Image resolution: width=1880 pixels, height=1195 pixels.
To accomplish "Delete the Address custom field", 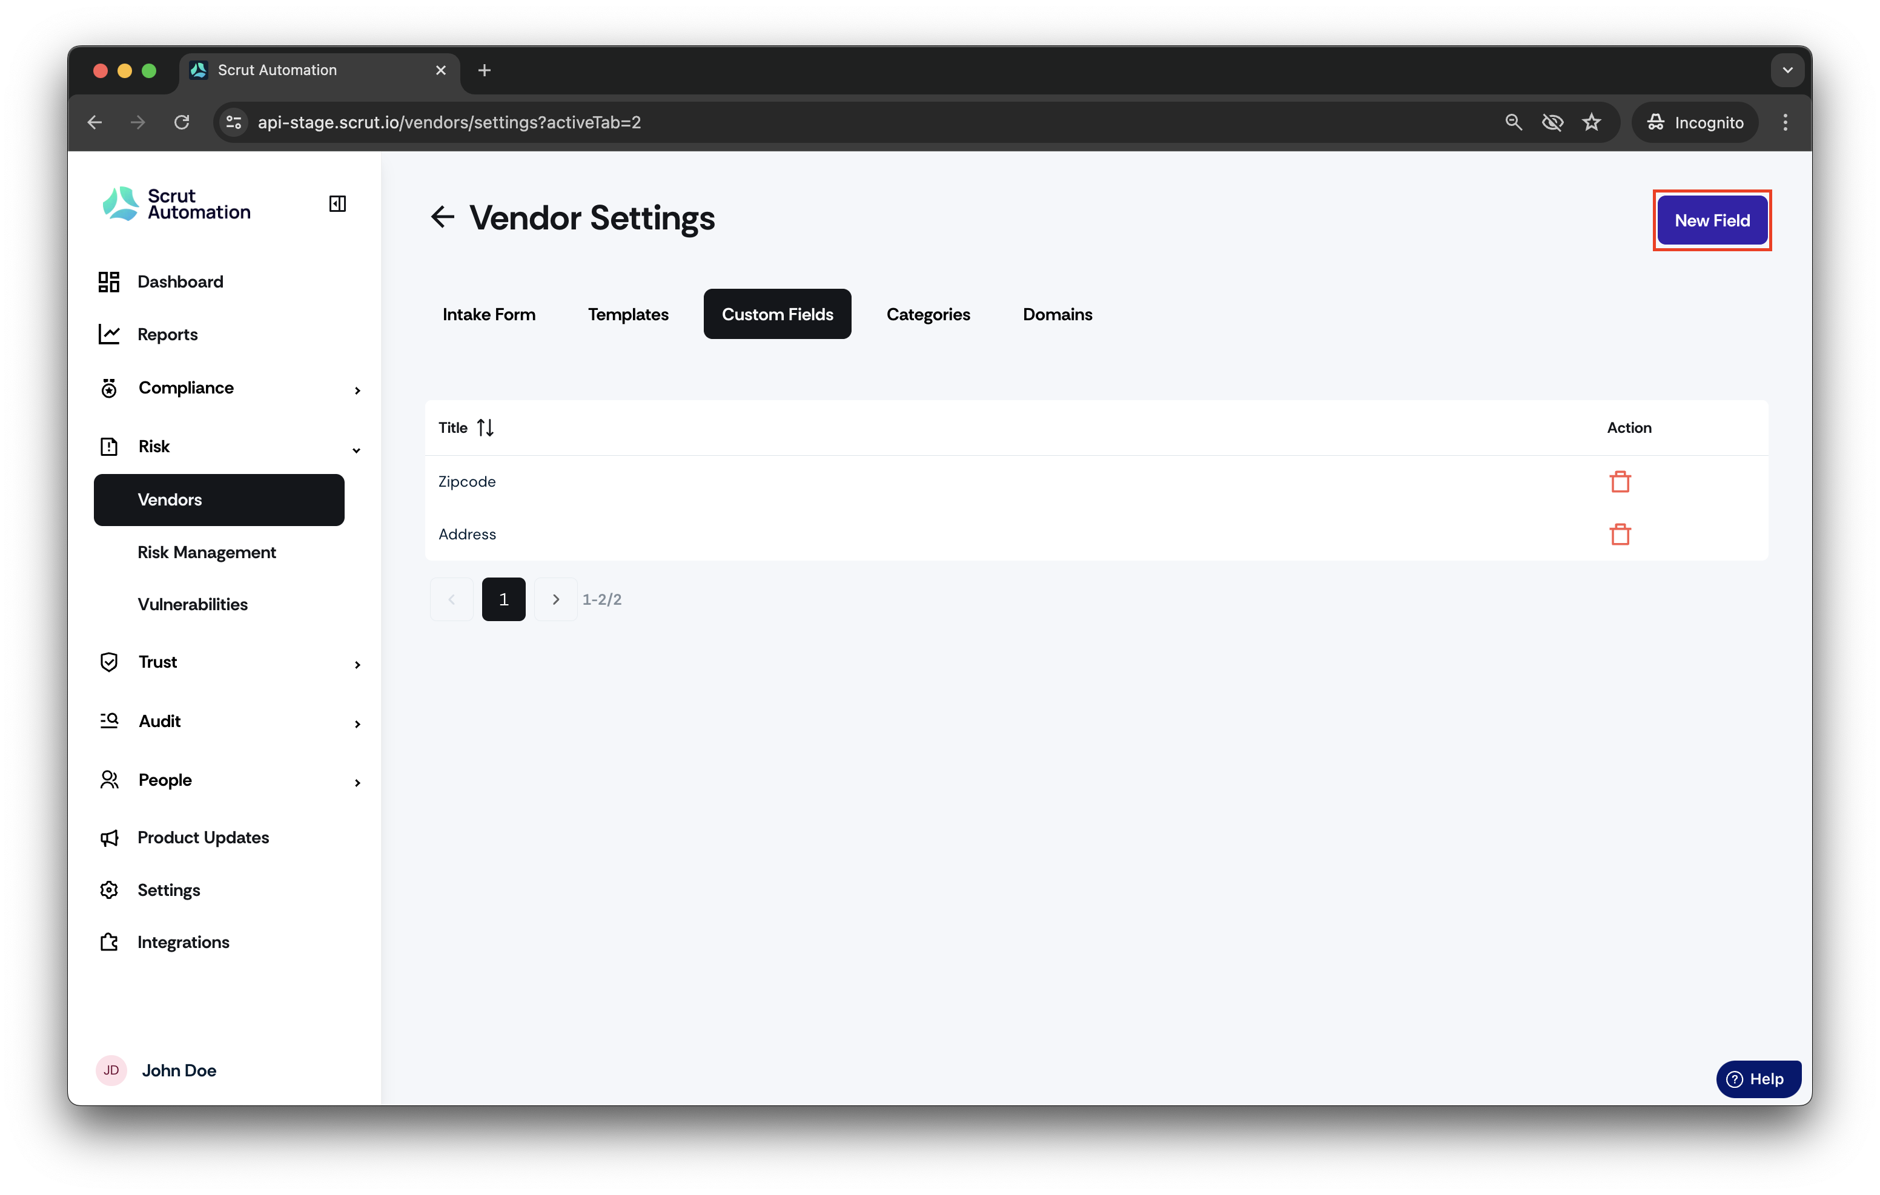I will tap(1620, 534).
